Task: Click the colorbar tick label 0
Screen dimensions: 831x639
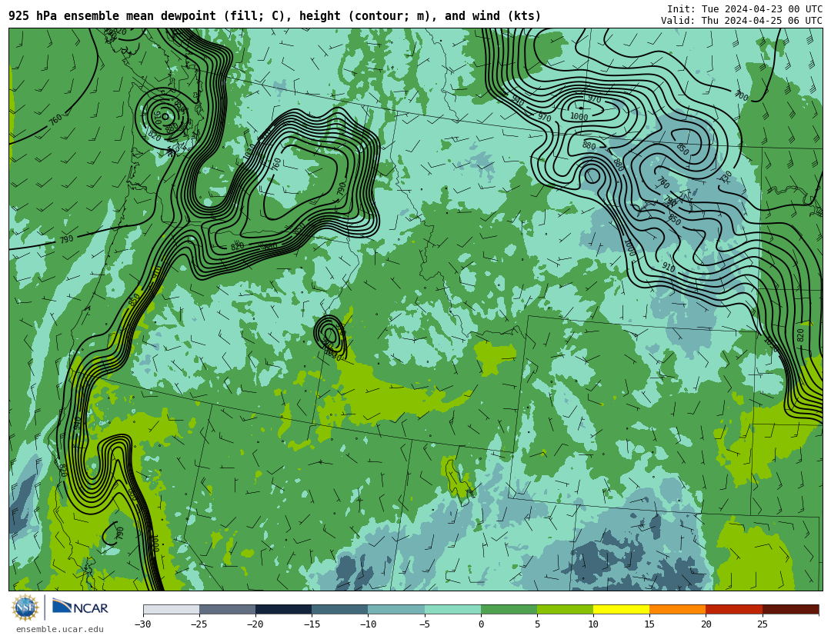Action: coord(481,624)
